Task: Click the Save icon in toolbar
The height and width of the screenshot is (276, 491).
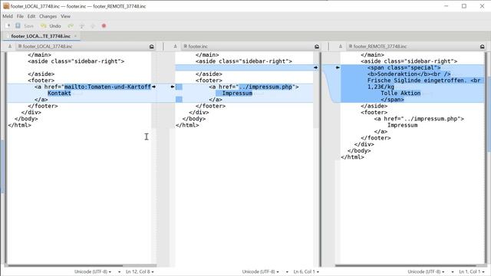Action: (x=18, y=26)
